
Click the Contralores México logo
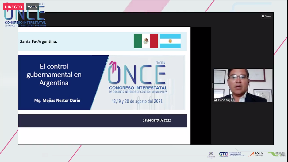point(276,154)
